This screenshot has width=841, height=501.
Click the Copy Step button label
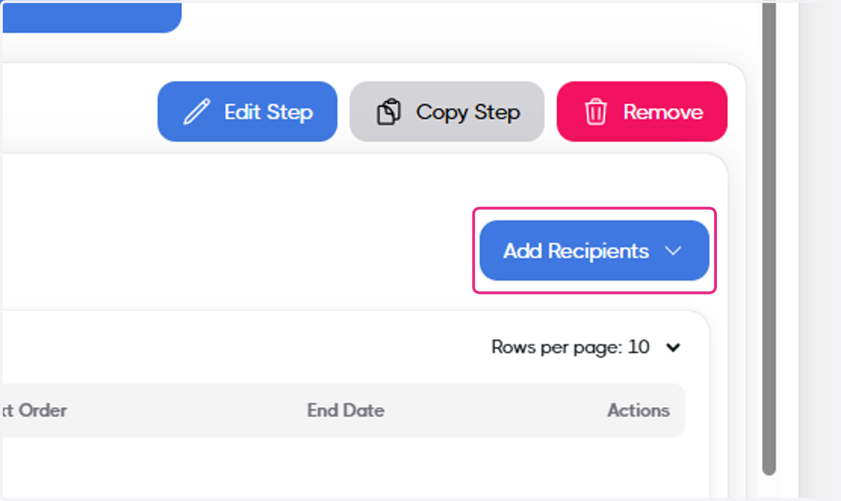(x=468, y=112)
